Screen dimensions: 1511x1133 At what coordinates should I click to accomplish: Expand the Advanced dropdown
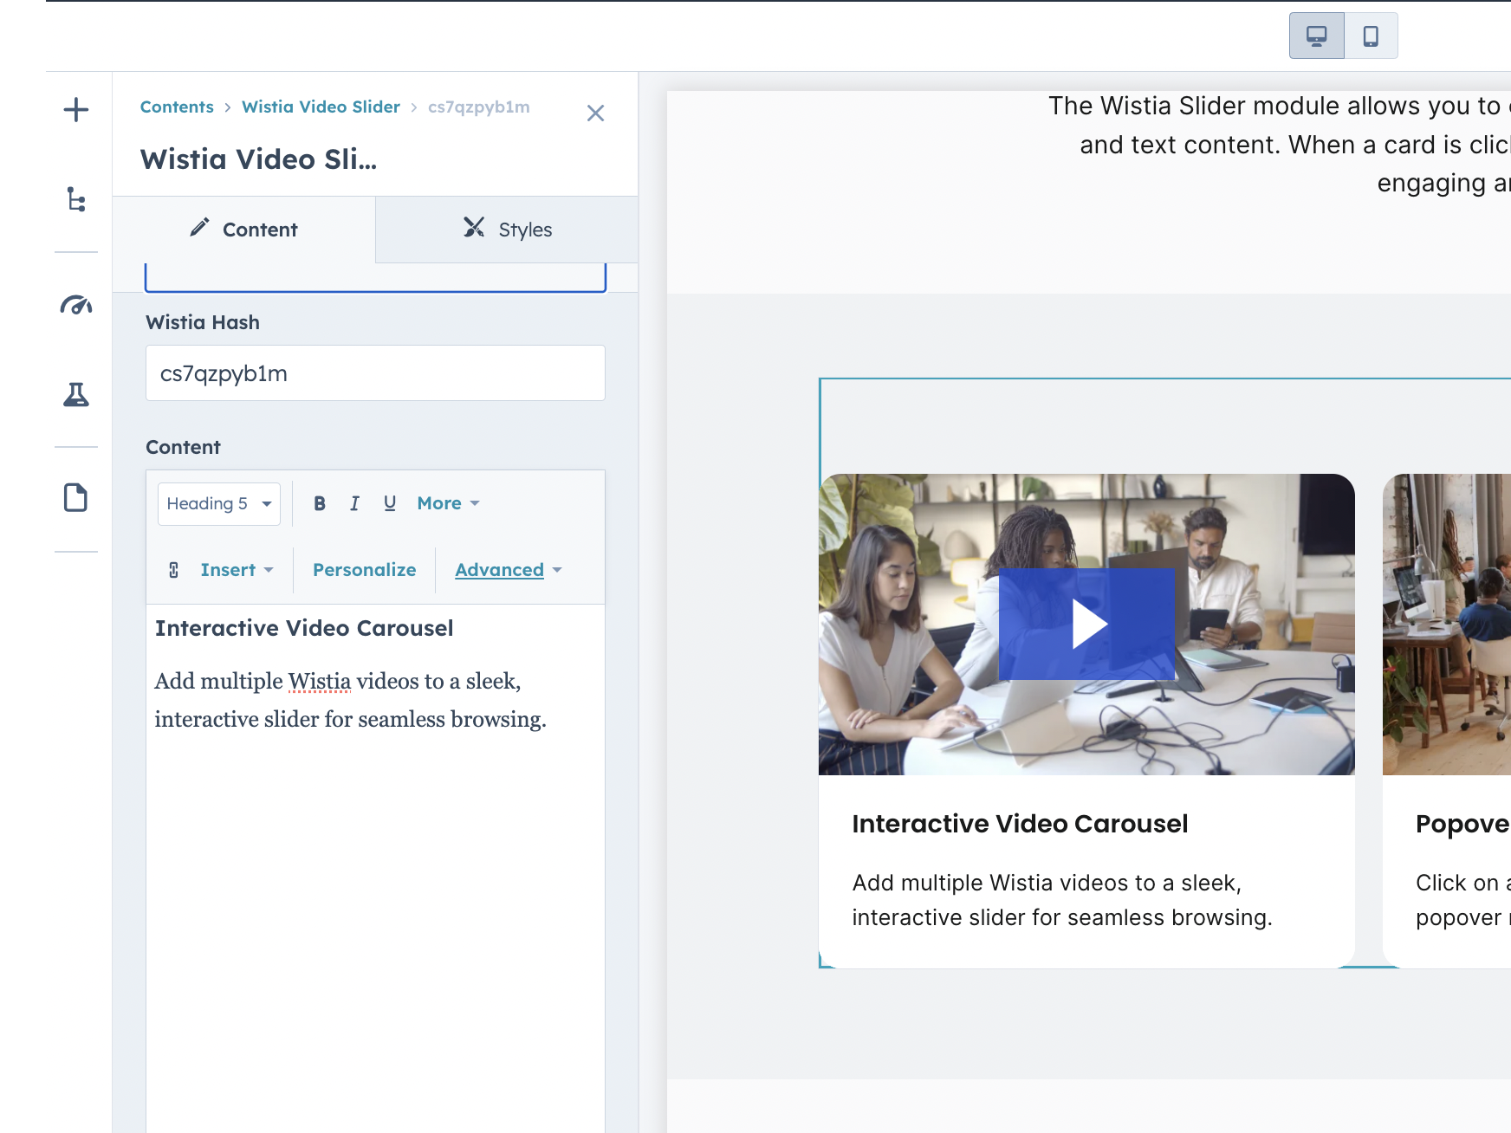[509, 570]
